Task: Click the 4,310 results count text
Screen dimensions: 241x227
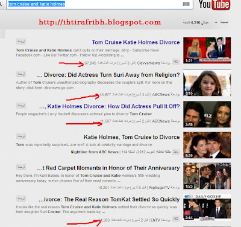Action: click(x=195, y=22)
